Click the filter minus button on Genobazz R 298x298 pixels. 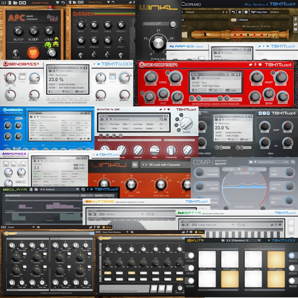pyautogui.click(x=220, y=98)
